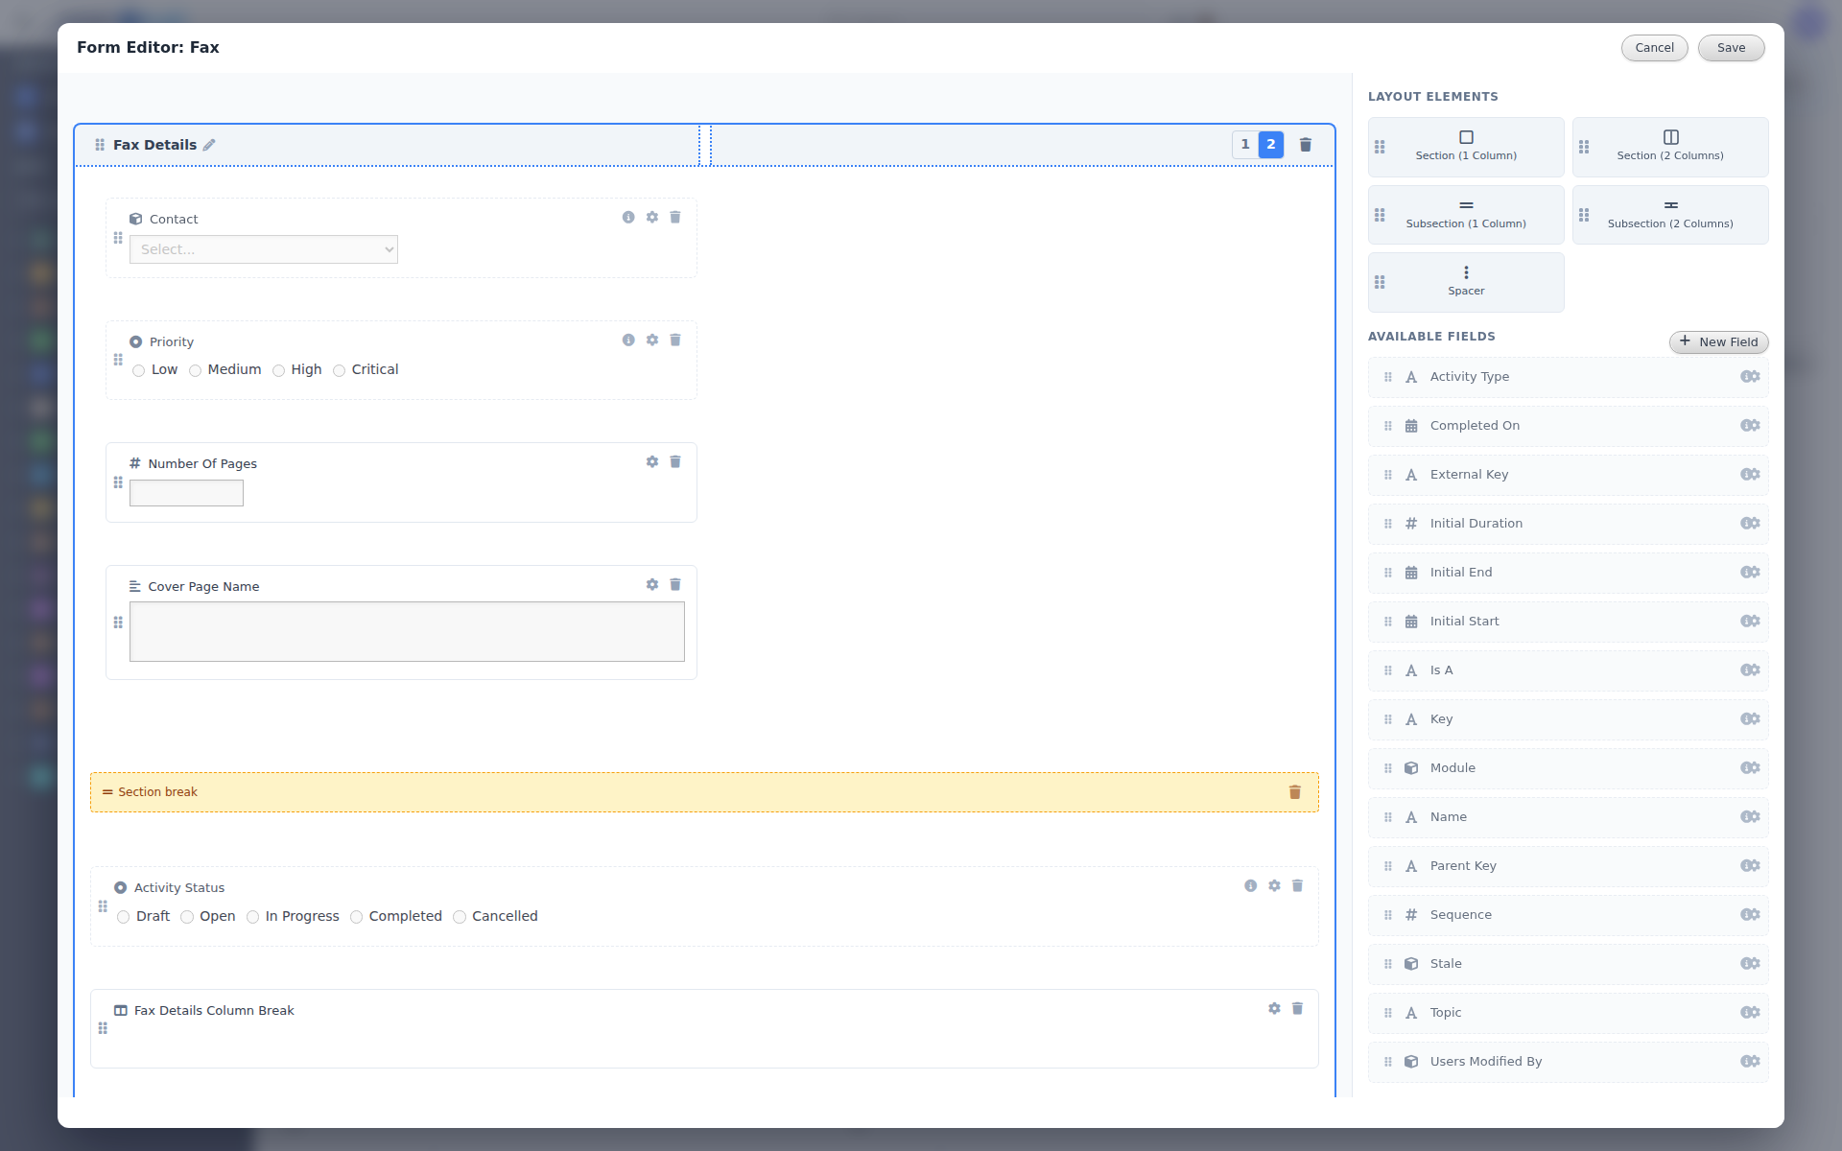The image size is (1842, 1151).
Task: Click the Users Modified By available field
Action: [x=1569, y=1062]
